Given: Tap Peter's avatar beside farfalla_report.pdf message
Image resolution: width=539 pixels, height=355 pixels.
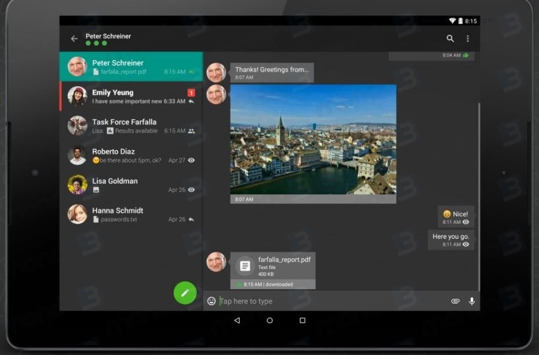Looking at the screenshot, I should click(x=216, y=262).
